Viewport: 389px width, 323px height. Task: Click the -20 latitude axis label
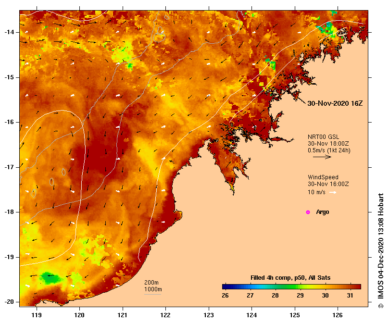point(9,302)
